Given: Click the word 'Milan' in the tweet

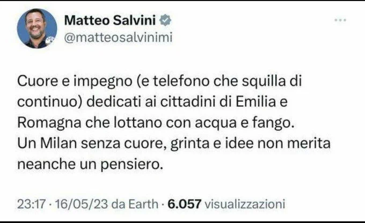Looking at the screenshot, I should click(x=59, y=143).
